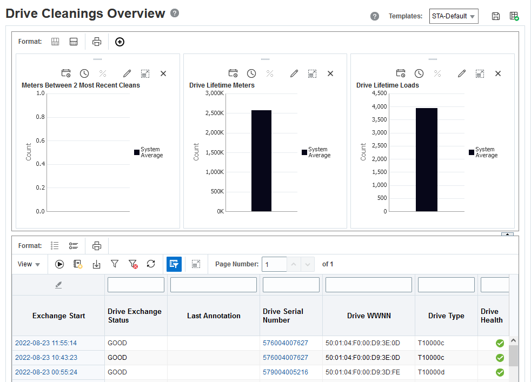Viewport: 531px width, 382px height.
Task: Open date range for Meters Between Cleans graph
Action: [x=66, y=73]
